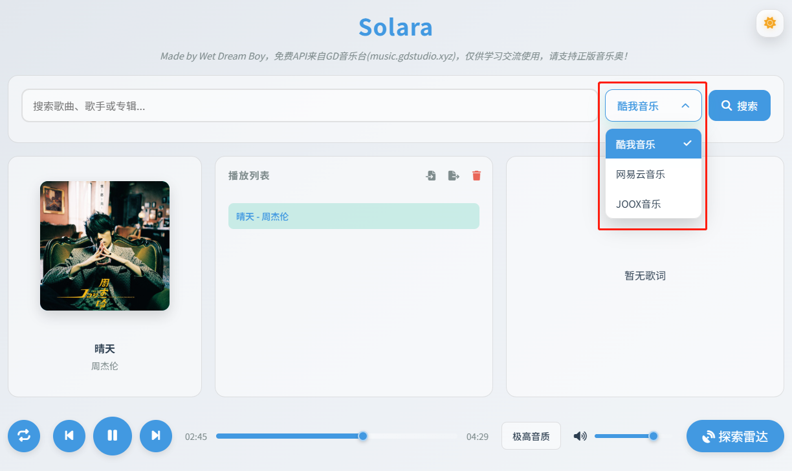This screenshot has height=471, width=792.
Task: Clear the playlist with the red trash icon
Action: (x=476, y=175)
